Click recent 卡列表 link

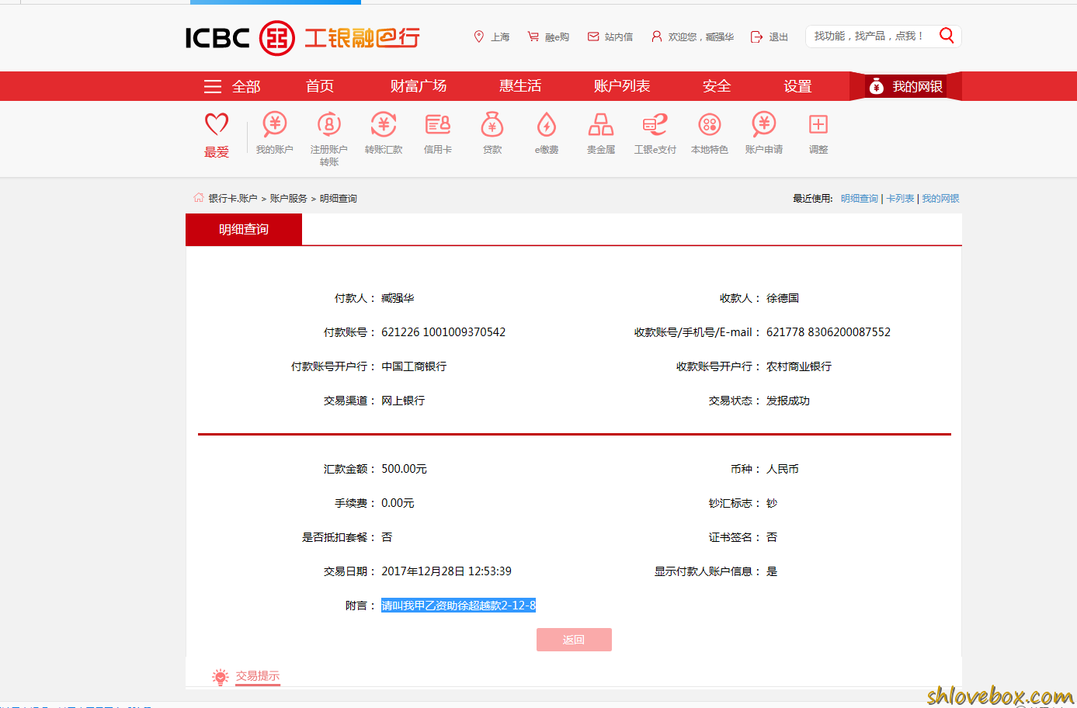[x=900, y=199]
